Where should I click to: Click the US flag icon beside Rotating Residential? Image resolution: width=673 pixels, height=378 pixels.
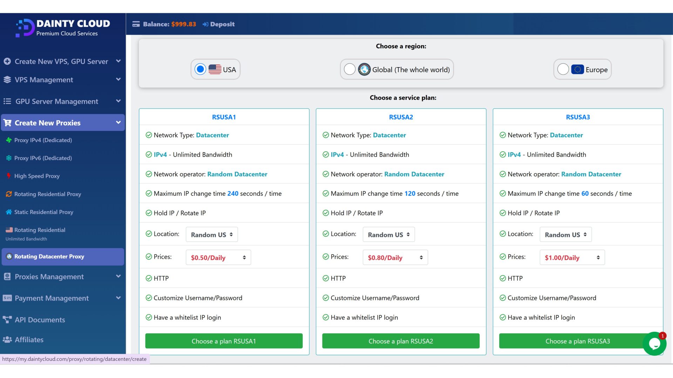(9, 230)
